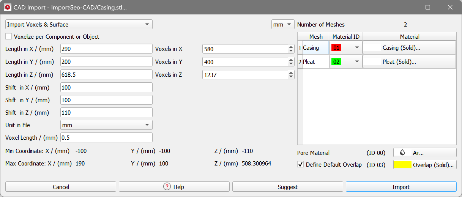This screenshot has width=462, height=197.
Task: Click the Cancel button
Action: 61,187
